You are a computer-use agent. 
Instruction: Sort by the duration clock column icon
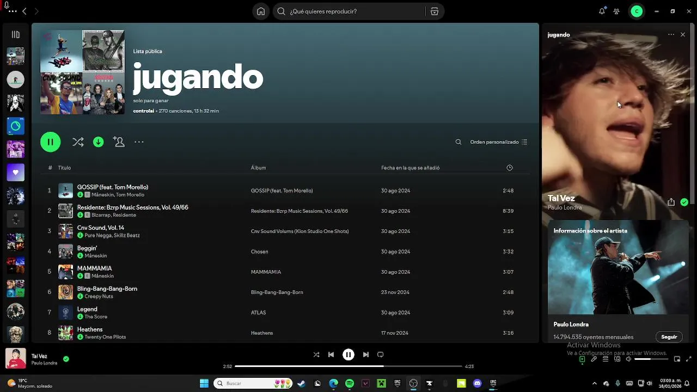pyautogui.click(x=510, y=168)
